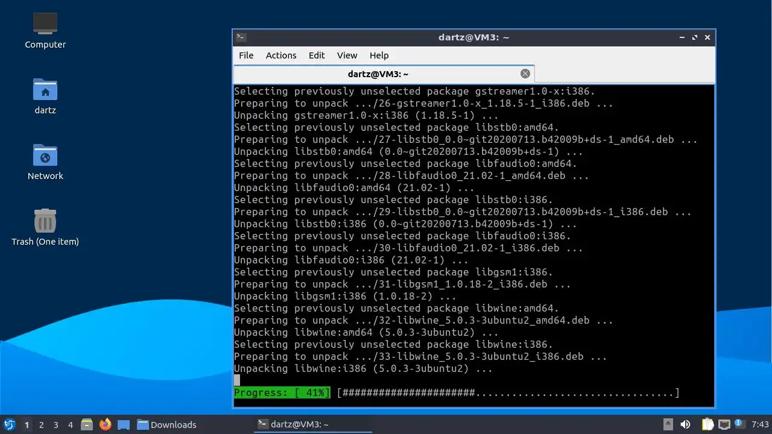Open the Trash (One item) icon
Image resolution: width=772 pixels, height=434 pixels.
[45, 227]
